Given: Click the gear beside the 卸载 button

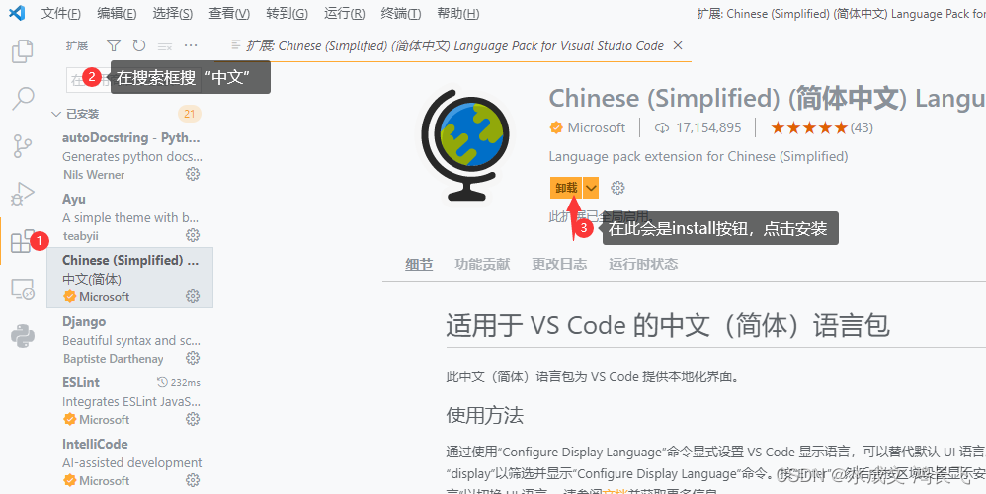Looking at the screenshot, I should (618, 188).
